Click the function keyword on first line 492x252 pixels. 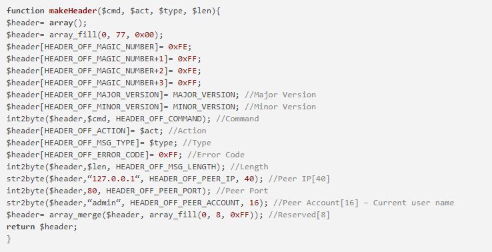25,11
